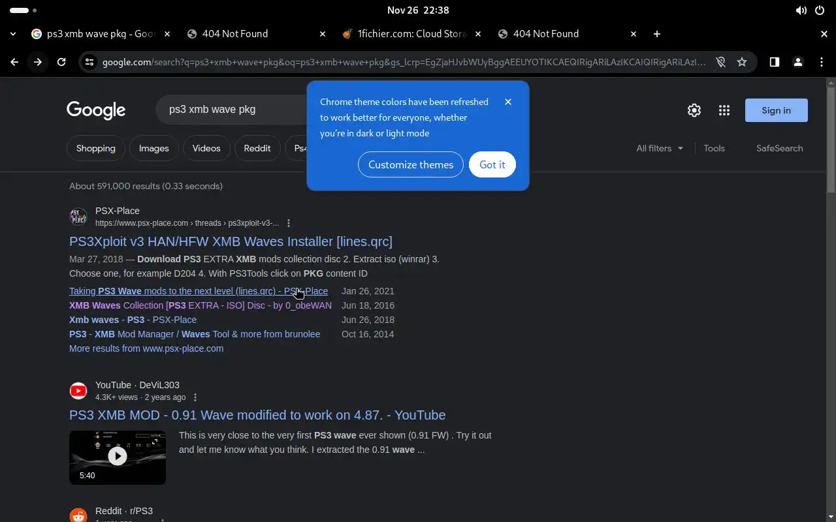836x522 pixels.
Task: Switch to the 1fichier.com tab
Action: (411, 34)
